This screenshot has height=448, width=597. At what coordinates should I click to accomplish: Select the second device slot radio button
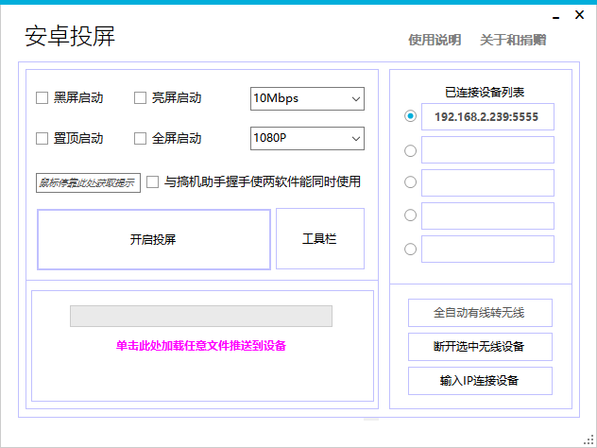click(x=410, y=149)
